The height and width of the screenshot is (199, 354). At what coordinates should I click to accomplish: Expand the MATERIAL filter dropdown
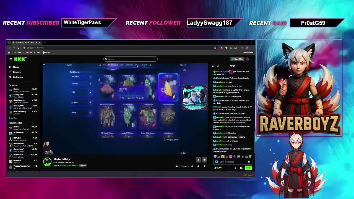coord(81,103)
